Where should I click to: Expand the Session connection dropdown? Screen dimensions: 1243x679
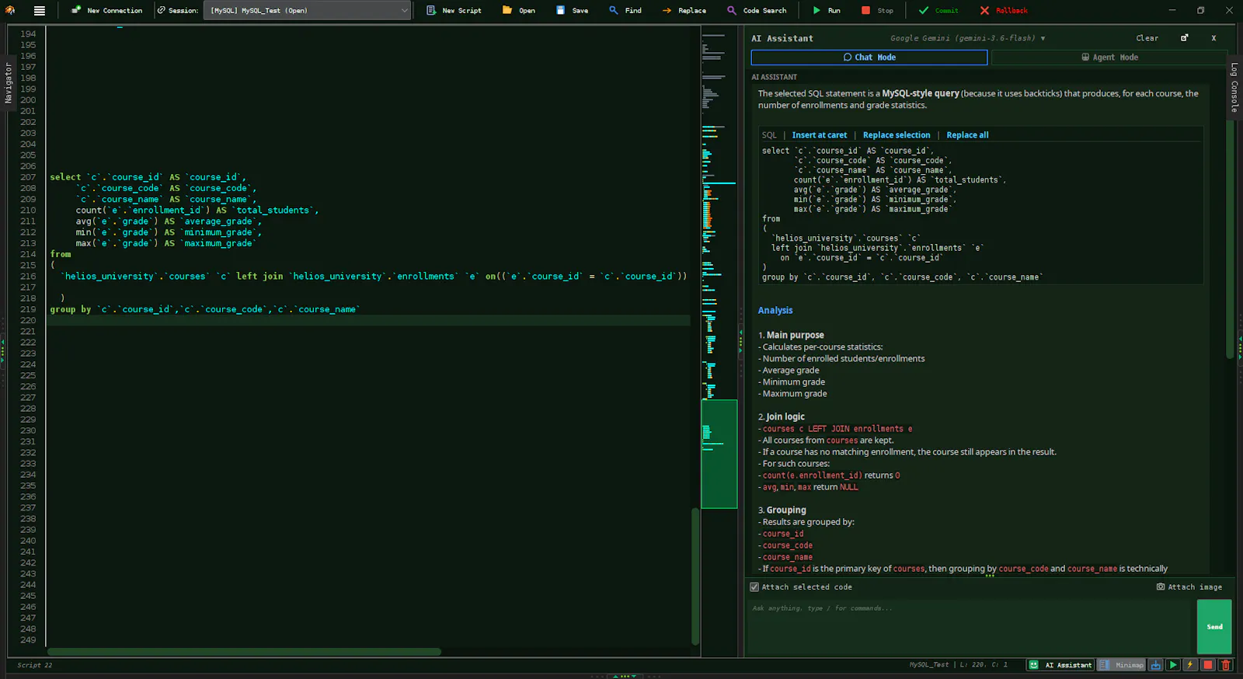pos(307,11)
